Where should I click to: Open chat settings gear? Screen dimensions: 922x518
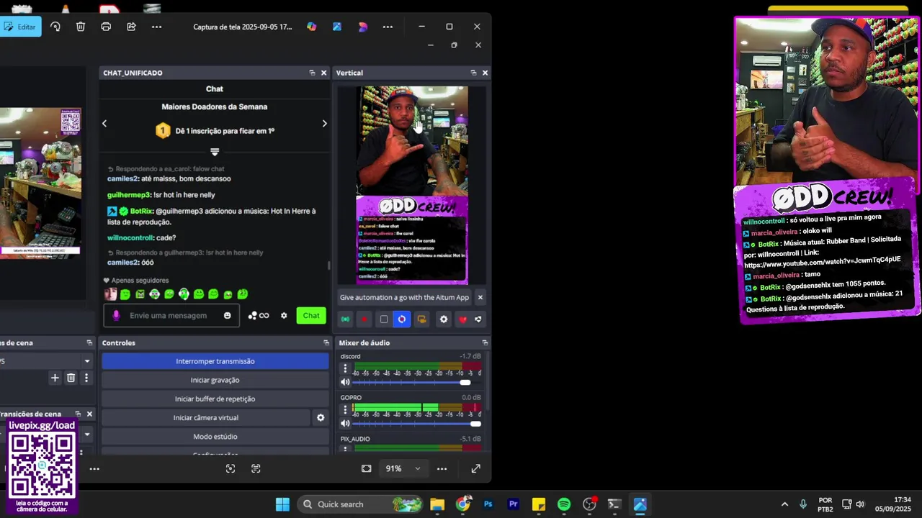click(x=284, y=315)
